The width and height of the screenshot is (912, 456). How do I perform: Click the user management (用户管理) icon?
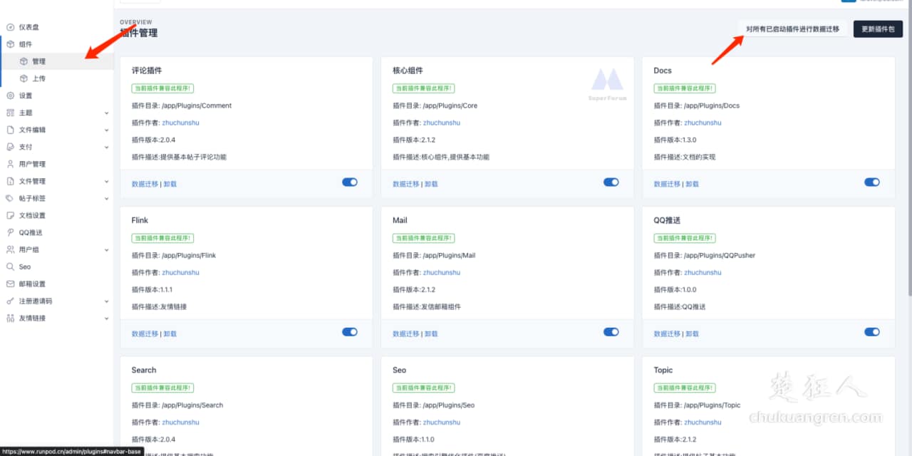10,164
